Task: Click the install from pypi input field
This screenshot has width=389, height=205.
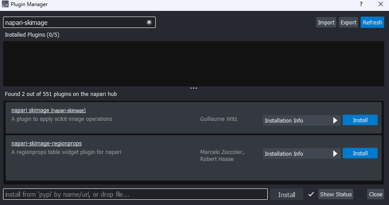Action: pyautogui.click(x=135, y=195)
